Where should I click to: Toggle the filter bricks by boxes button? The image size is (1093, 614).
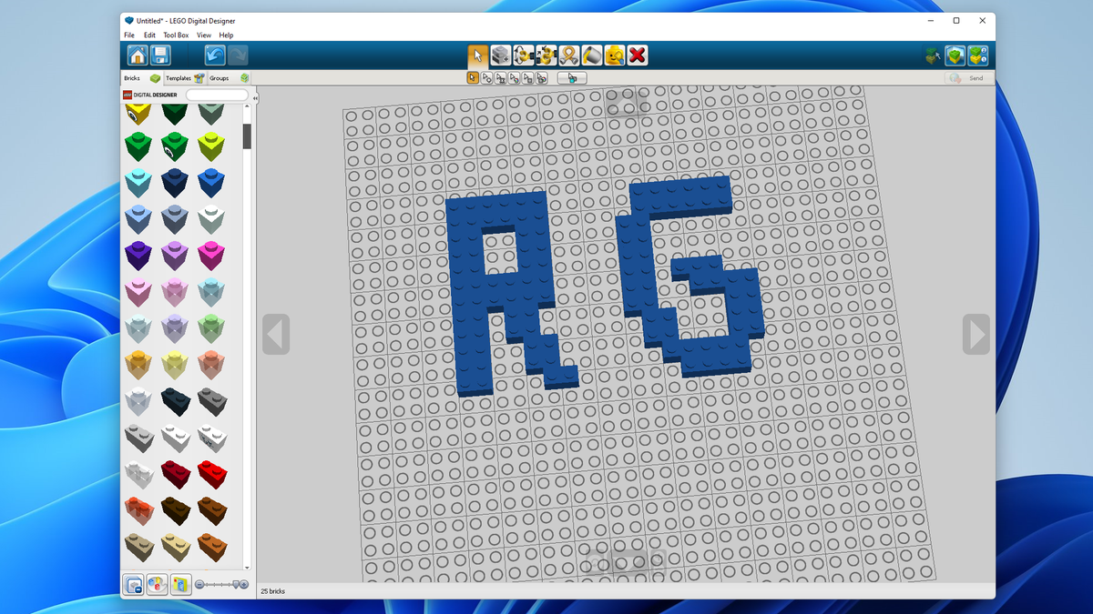(x=180, y=584)
